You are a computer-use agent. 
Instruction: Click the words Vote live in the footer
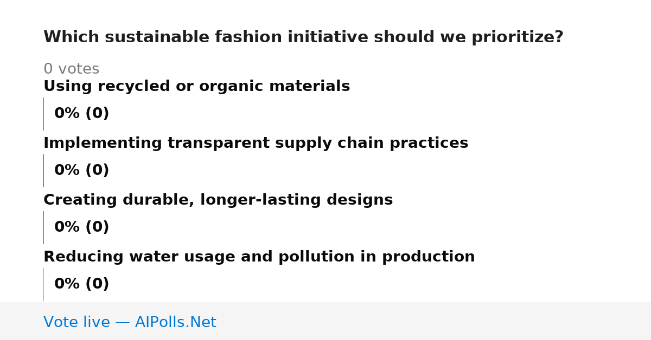coord(76,322)
